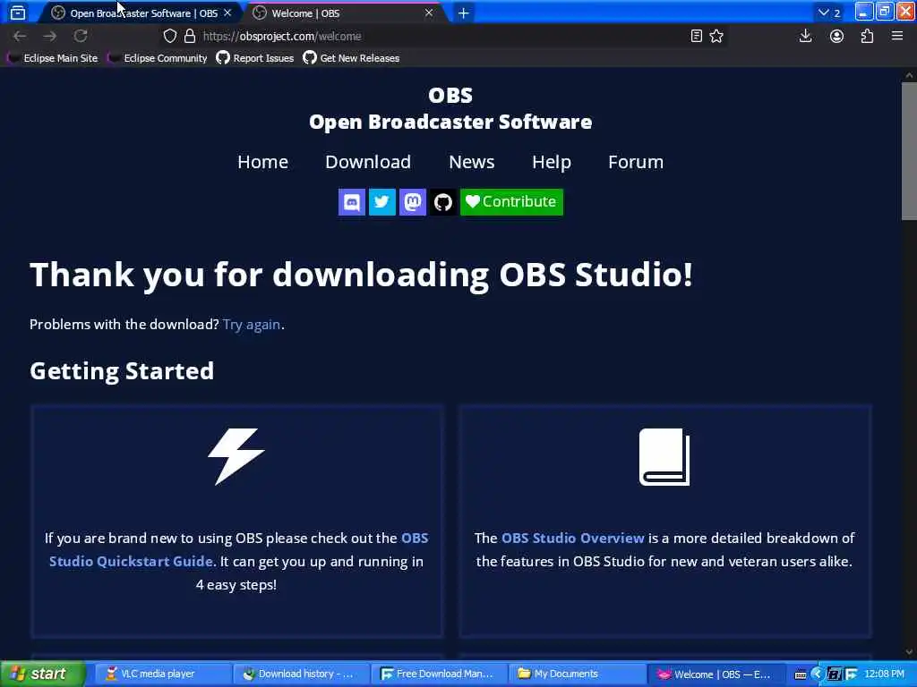Click the lightning bolt quickstart icon
The image size is (917, 687).
(x=236, y=457)
